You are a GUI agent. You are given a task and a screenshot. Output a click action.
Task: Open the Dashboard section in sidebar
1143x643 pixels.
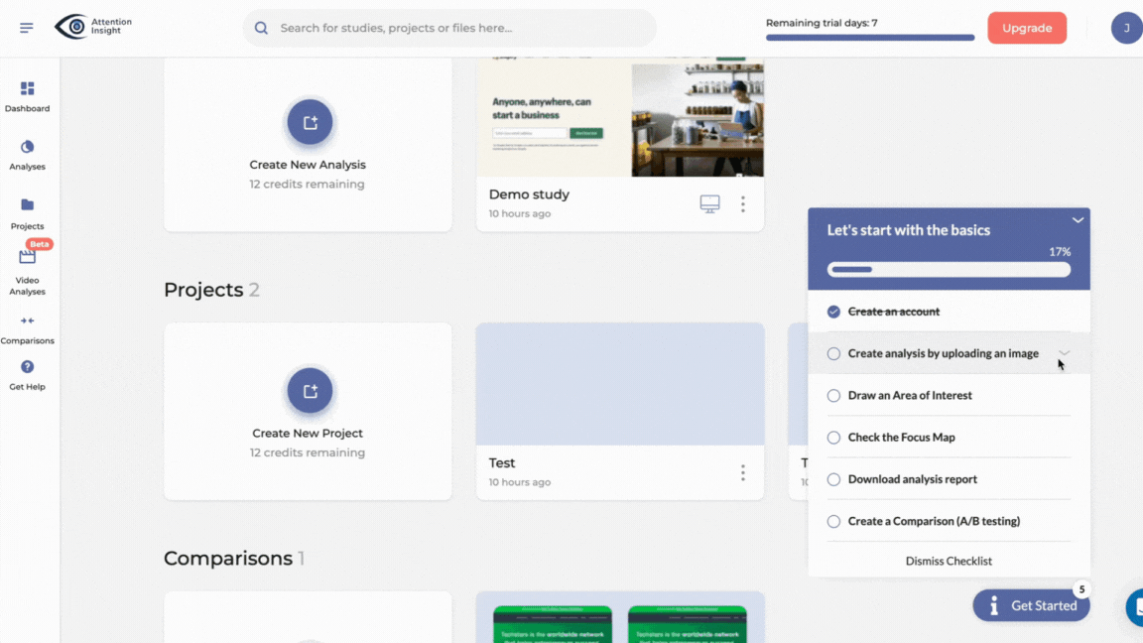27,94
